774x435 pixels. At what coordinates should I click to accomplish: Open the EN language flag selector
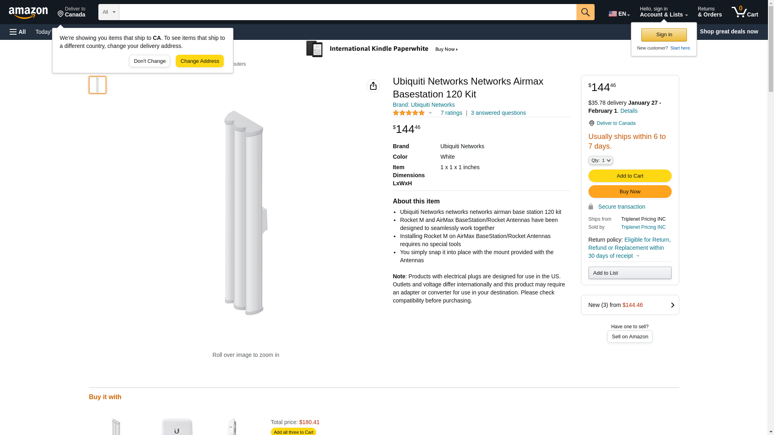[619, 14]
